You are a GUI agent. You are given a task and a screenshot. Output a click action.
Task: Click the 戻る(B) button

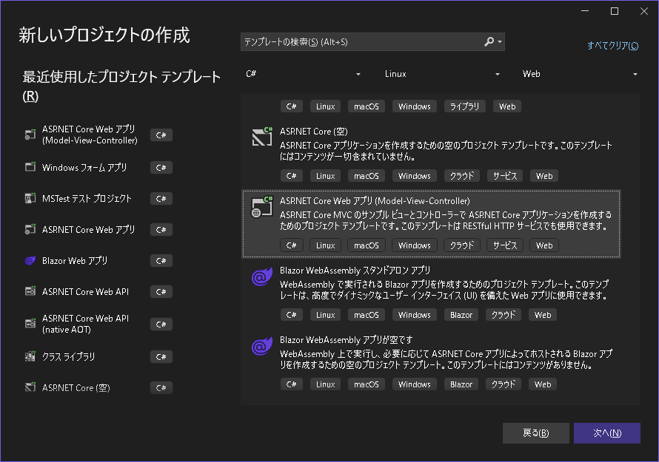coord(536,432)
